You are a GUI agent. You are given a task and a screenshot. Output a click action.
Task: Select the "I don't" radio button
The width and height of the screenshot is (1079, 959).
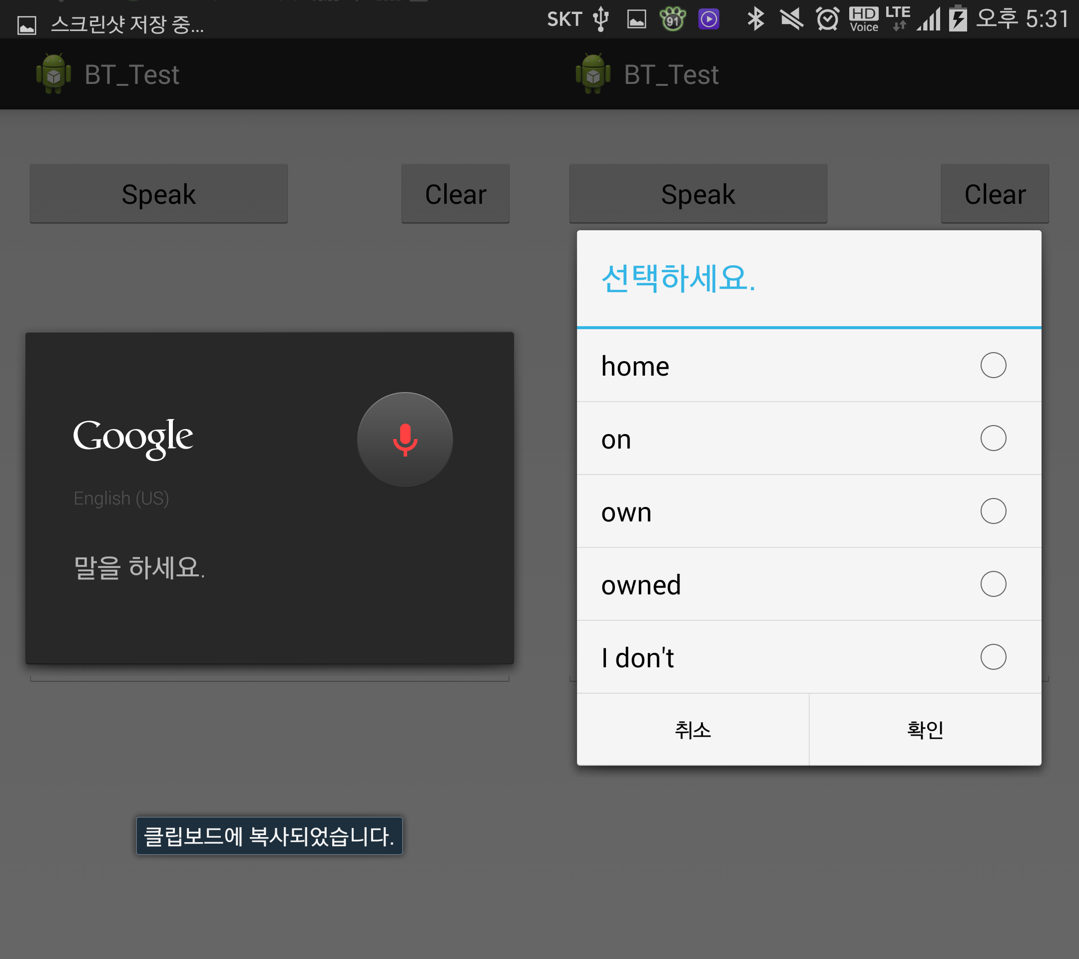click(x=993, y=657)
